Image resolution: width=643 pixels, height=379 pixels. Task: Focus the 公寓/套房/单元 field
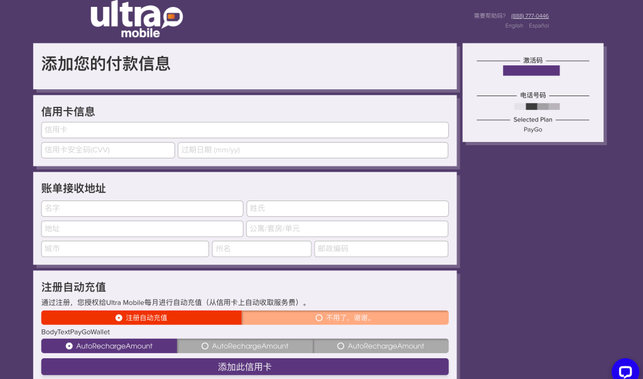pos(347,229)
